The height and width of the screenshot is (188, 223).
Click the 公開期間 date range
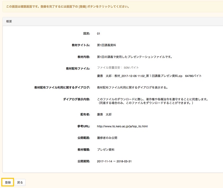click(x=114, y=161)
